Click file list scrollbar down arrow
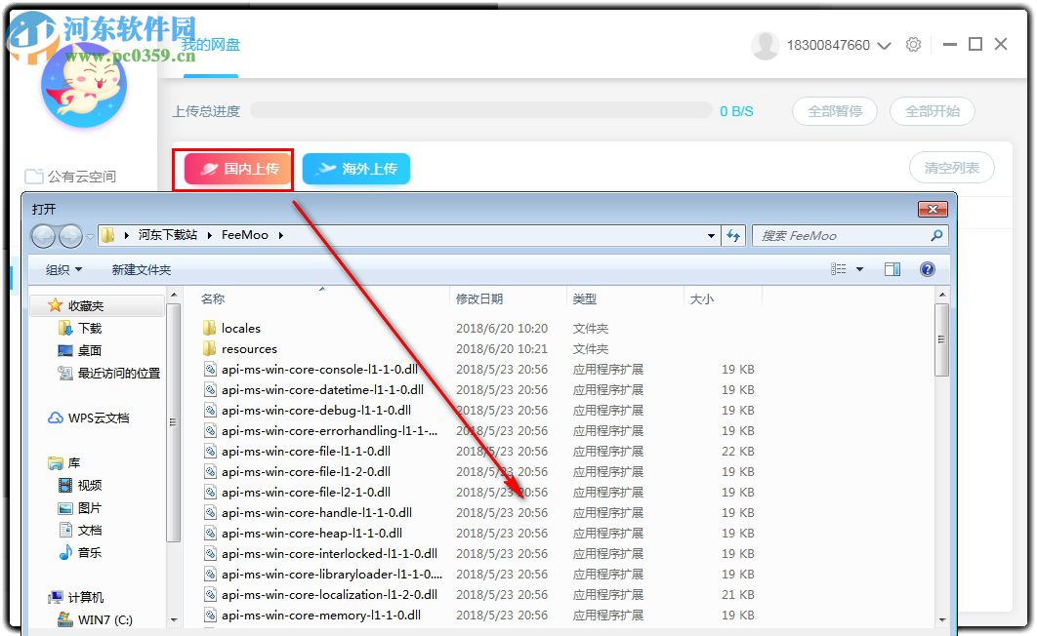The image size is (1037, 636). tap(941, 620)
